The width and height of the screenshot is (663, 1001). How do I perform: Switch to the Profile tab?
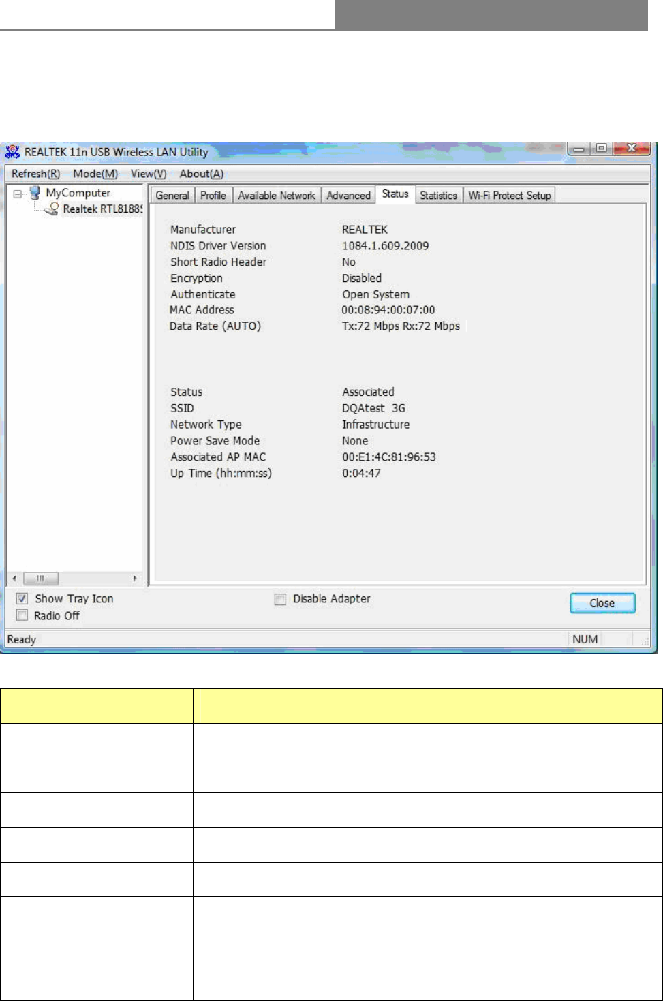pos(213,196)
